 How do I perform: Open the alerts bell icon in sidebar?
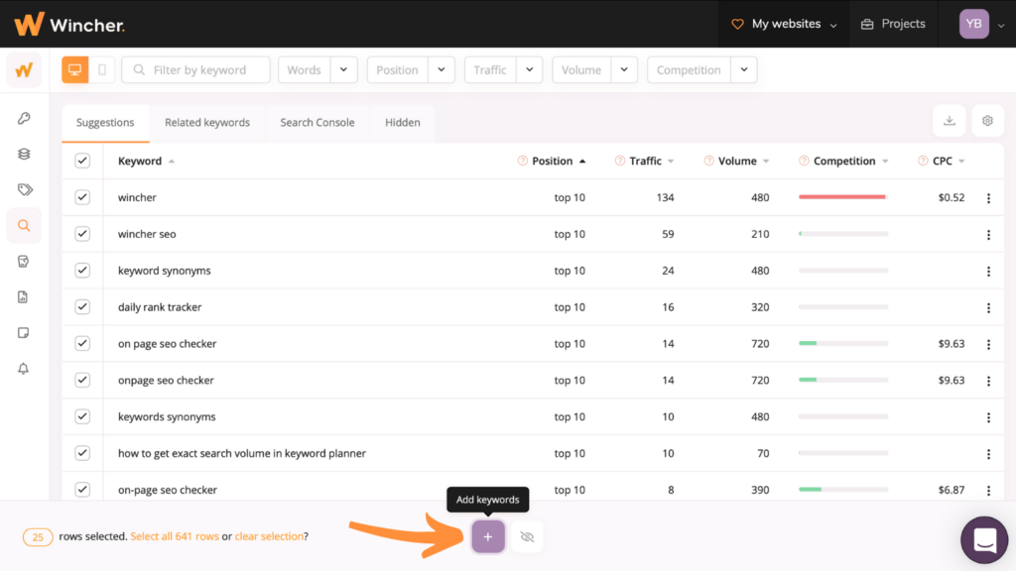(x=24, y=369)
